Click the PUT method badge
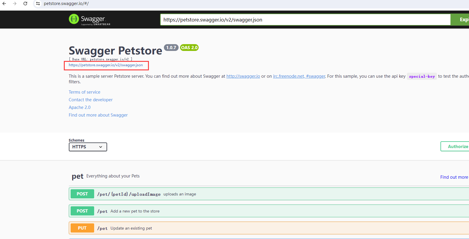This screenshot has height=239, width=469. [x=82, y=228]
